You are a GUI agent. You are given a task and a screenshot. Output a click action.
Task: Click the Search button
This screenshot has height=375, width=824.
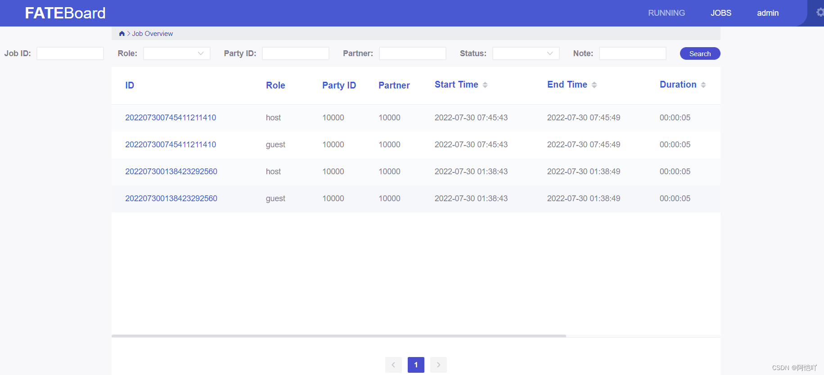click(x=700, y=53)
